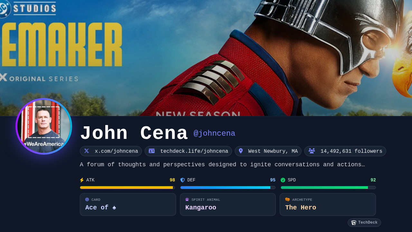
Task: Select the Kangaroo spirit animal panel
Action: pos(228,204)
